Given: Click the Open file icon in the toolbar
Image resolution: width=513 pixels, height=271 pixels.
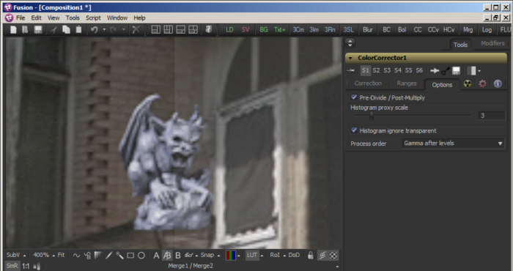Looking at the screenshot, I should (25, 30).
